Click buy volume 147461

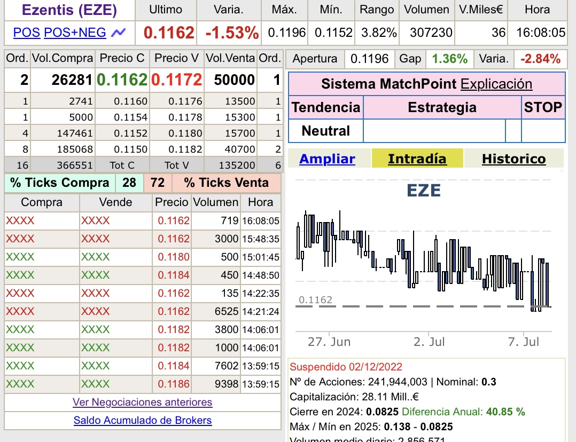pyautogui.click(x=75, y=133)
